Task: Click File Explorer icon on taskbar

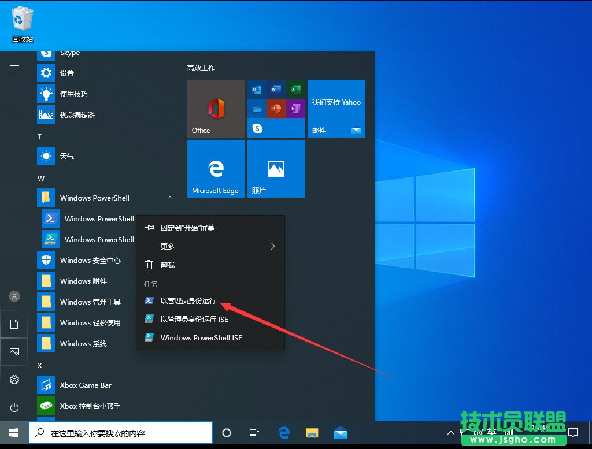Action: [312, 433]
